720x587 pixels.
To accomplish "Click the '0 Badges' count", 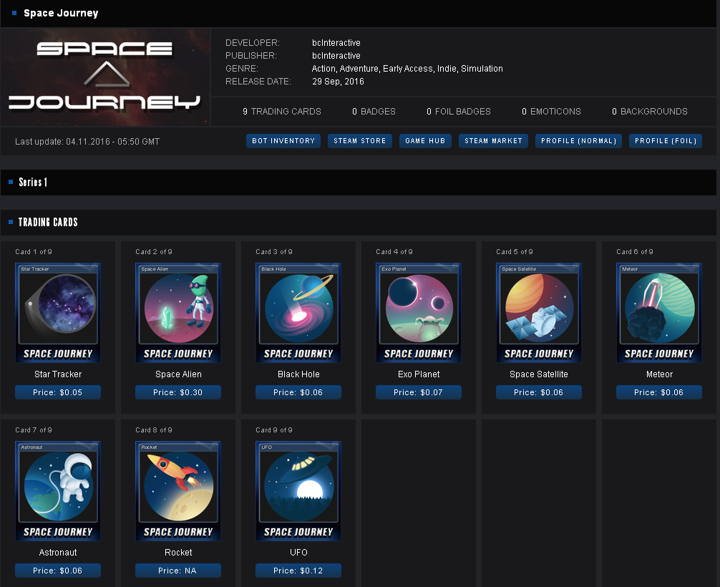I will (374, 112).
